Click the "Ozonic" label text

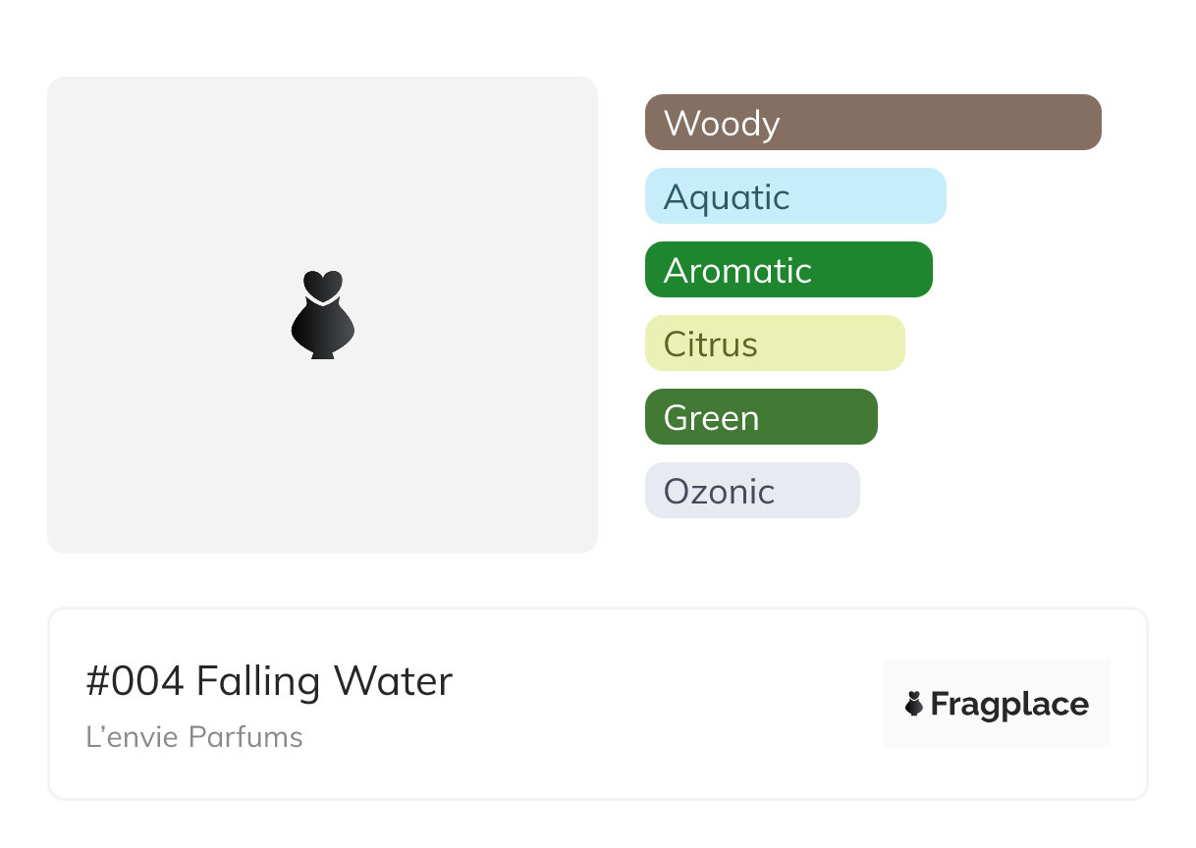[719, 492]
